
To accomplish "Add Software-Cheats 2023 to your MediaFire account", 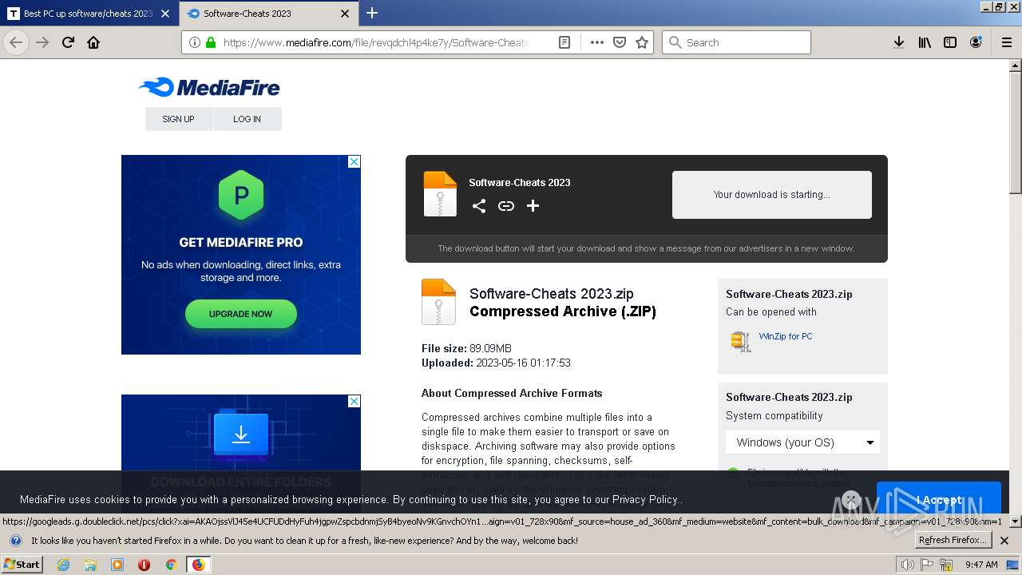I will [x=533, y=206].
